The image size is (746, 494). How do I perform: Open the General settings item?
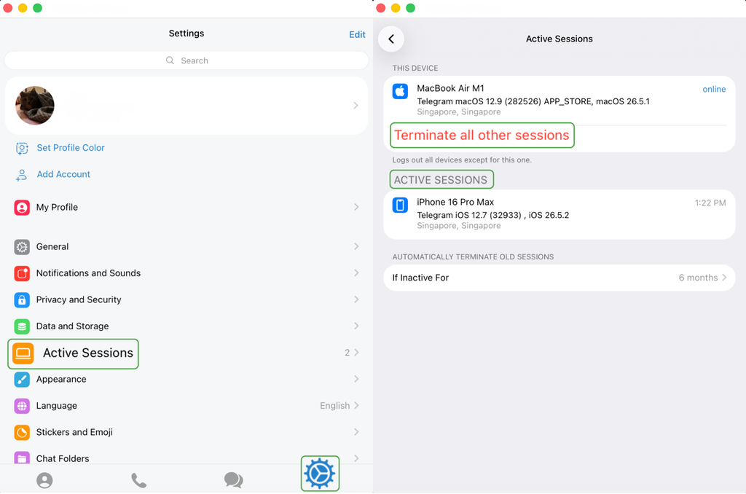186,246
